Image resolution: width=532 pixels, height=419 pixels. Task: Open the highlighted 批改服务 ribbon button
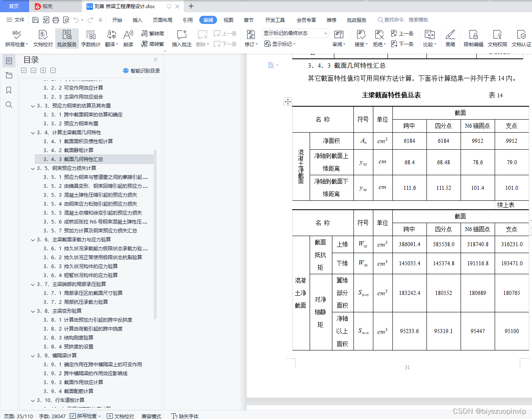(x=67, y=39)
